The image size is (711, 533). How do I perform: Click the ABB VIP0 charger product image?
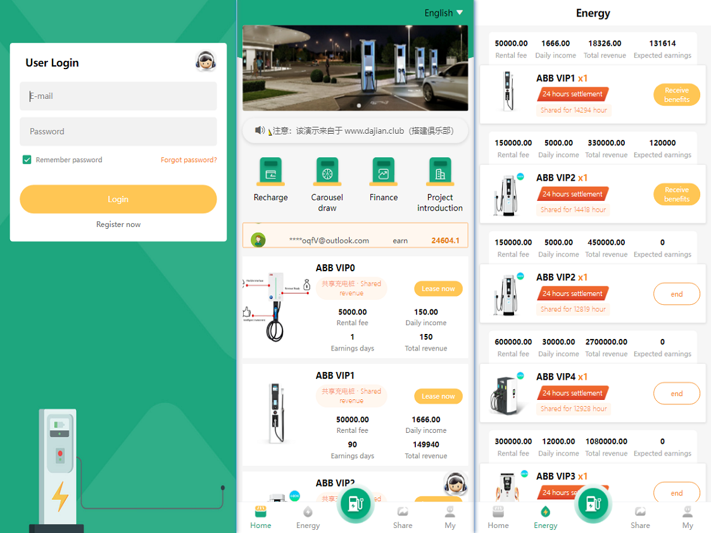[276, 307]
